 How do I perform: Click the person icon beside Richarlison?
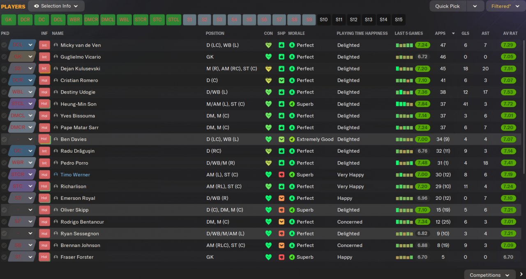pos(56,186)
